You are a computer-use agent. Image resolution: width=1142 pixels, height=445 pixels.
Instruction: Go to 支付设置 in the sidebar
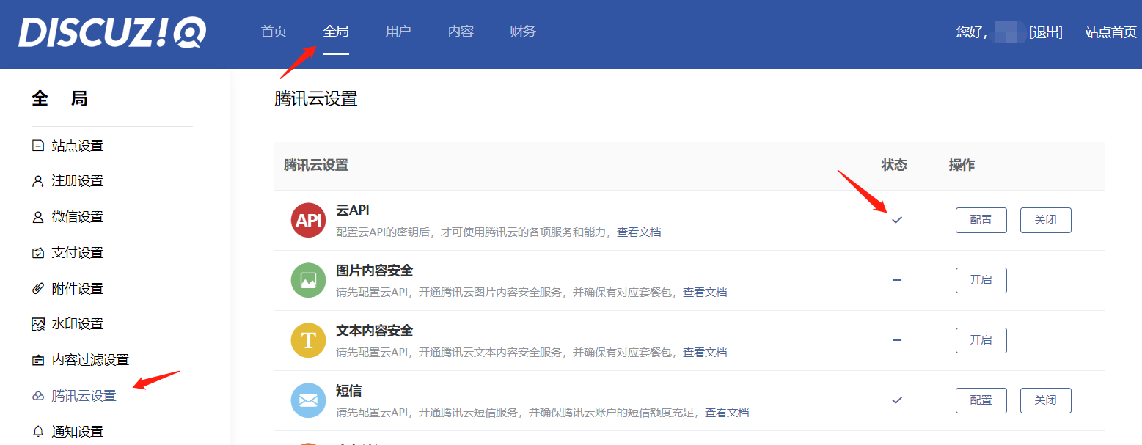(x=78, y=253)
